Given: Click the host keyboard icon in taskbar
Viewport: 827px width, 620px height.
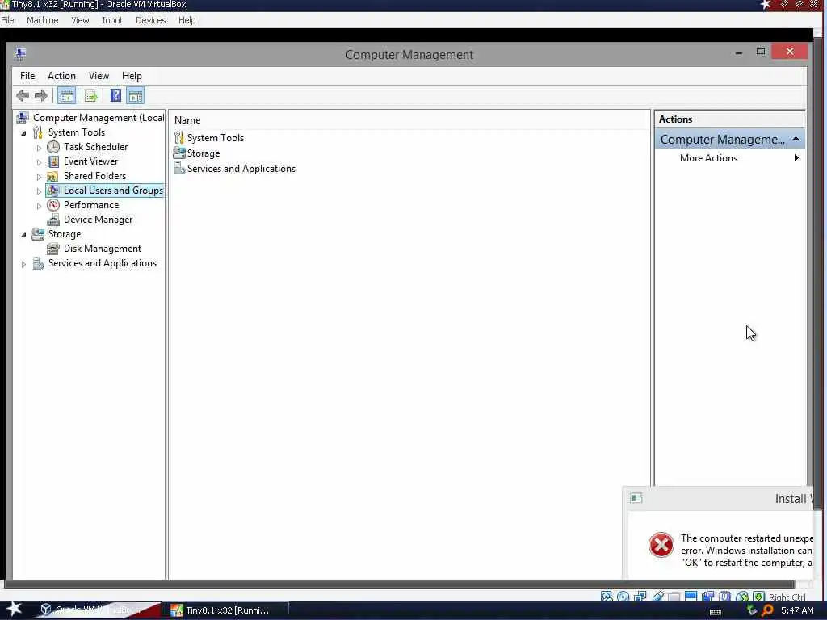Looking at the screenshot, I should tap(716, 611).
